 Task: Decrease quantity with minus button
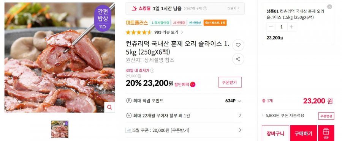click(x=271, y=27)
